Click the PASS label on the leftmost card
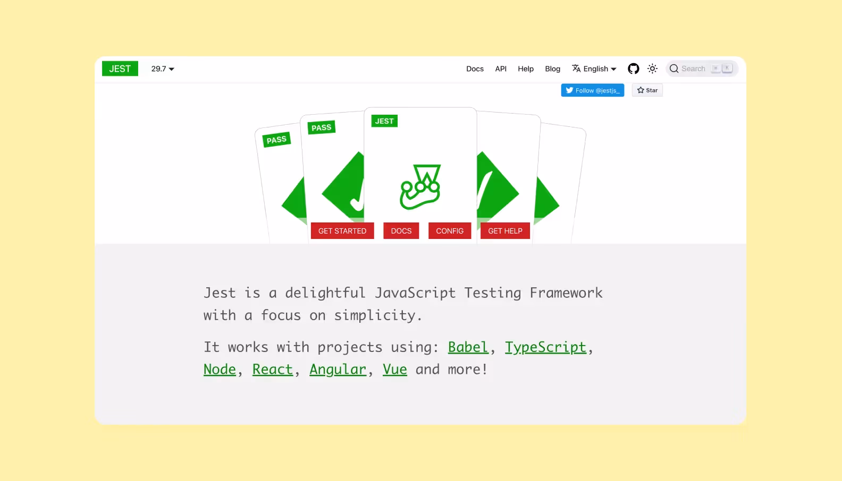This screenshot has height=481, width=842. coord(276,140)
